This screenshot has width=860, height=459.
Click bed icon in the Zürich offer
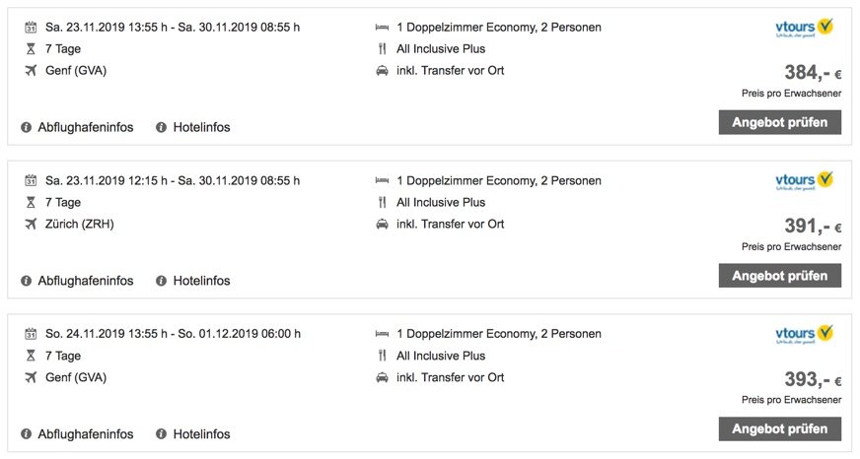pyautogui.click(x=382, y=180)
